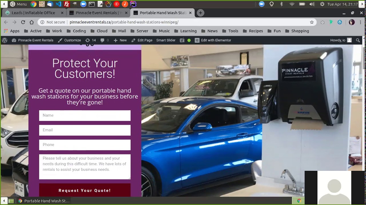Open the Shopping bookmarks folder
This screenshot has height=205, width=366.
pos(297,31)
